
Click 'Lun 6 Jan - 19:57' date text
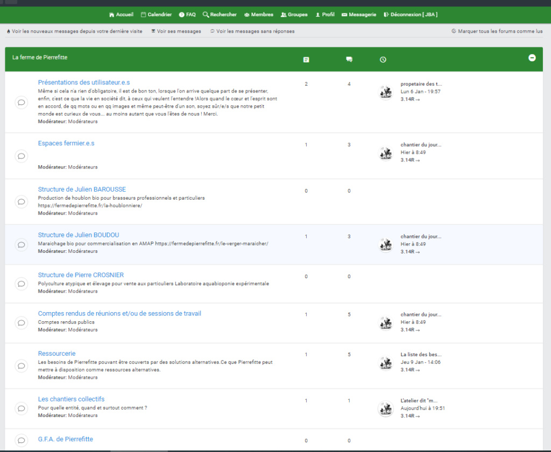pos(420,91)
